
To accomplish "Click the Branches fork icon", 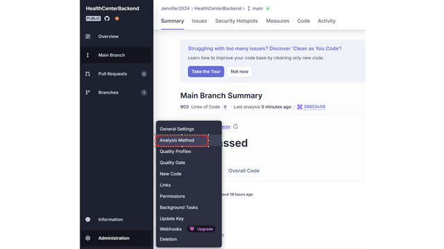I will (x=88, y=92).
